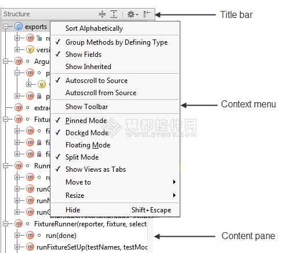Click the Collapse All icon in Structure title bar
The width and height of the screenshot is (295, 253).
tap(102, 15)
